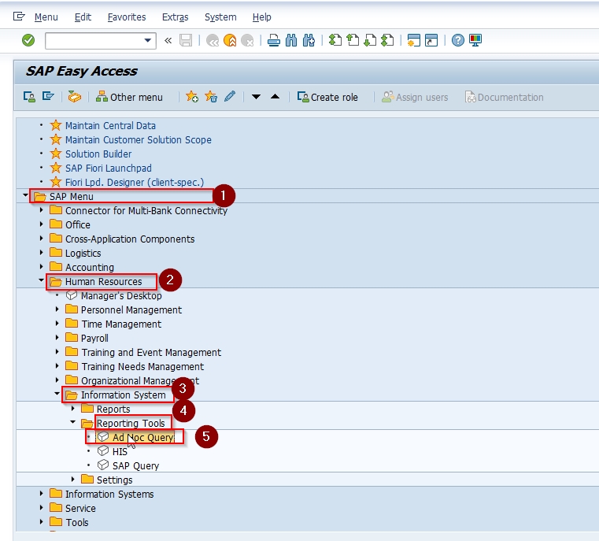Click the Documentation button
Screen dimensions: 599x541
(x=505, y=97)
